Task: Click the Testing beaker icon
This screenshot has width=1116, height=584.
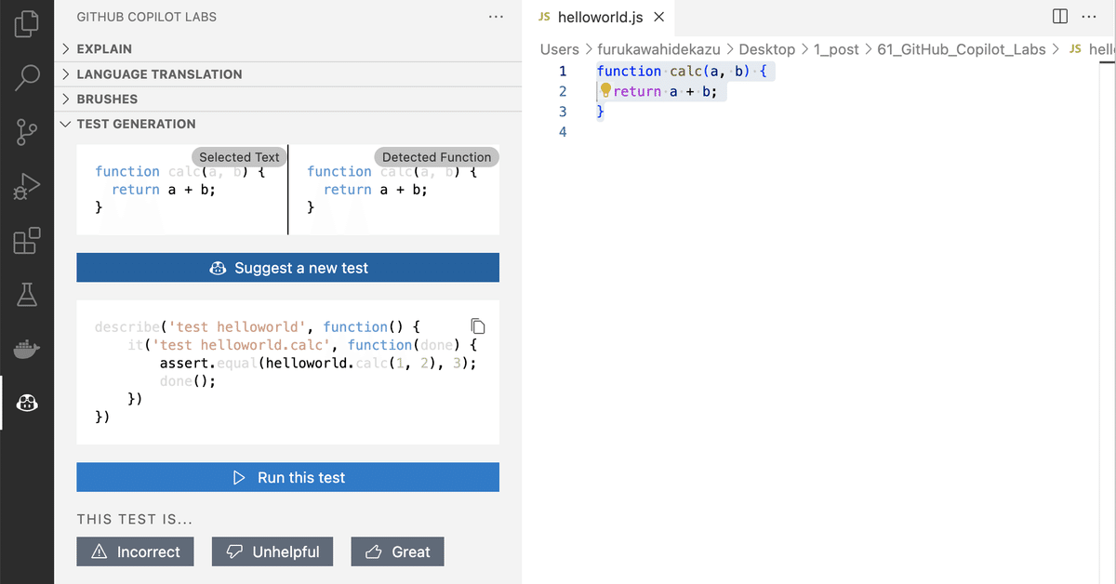Action: [27, 295]
